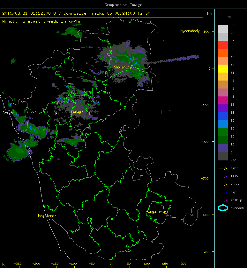
Task: Select the Bangalore station label
Action: pyautogui.click(x=156, y=212)
